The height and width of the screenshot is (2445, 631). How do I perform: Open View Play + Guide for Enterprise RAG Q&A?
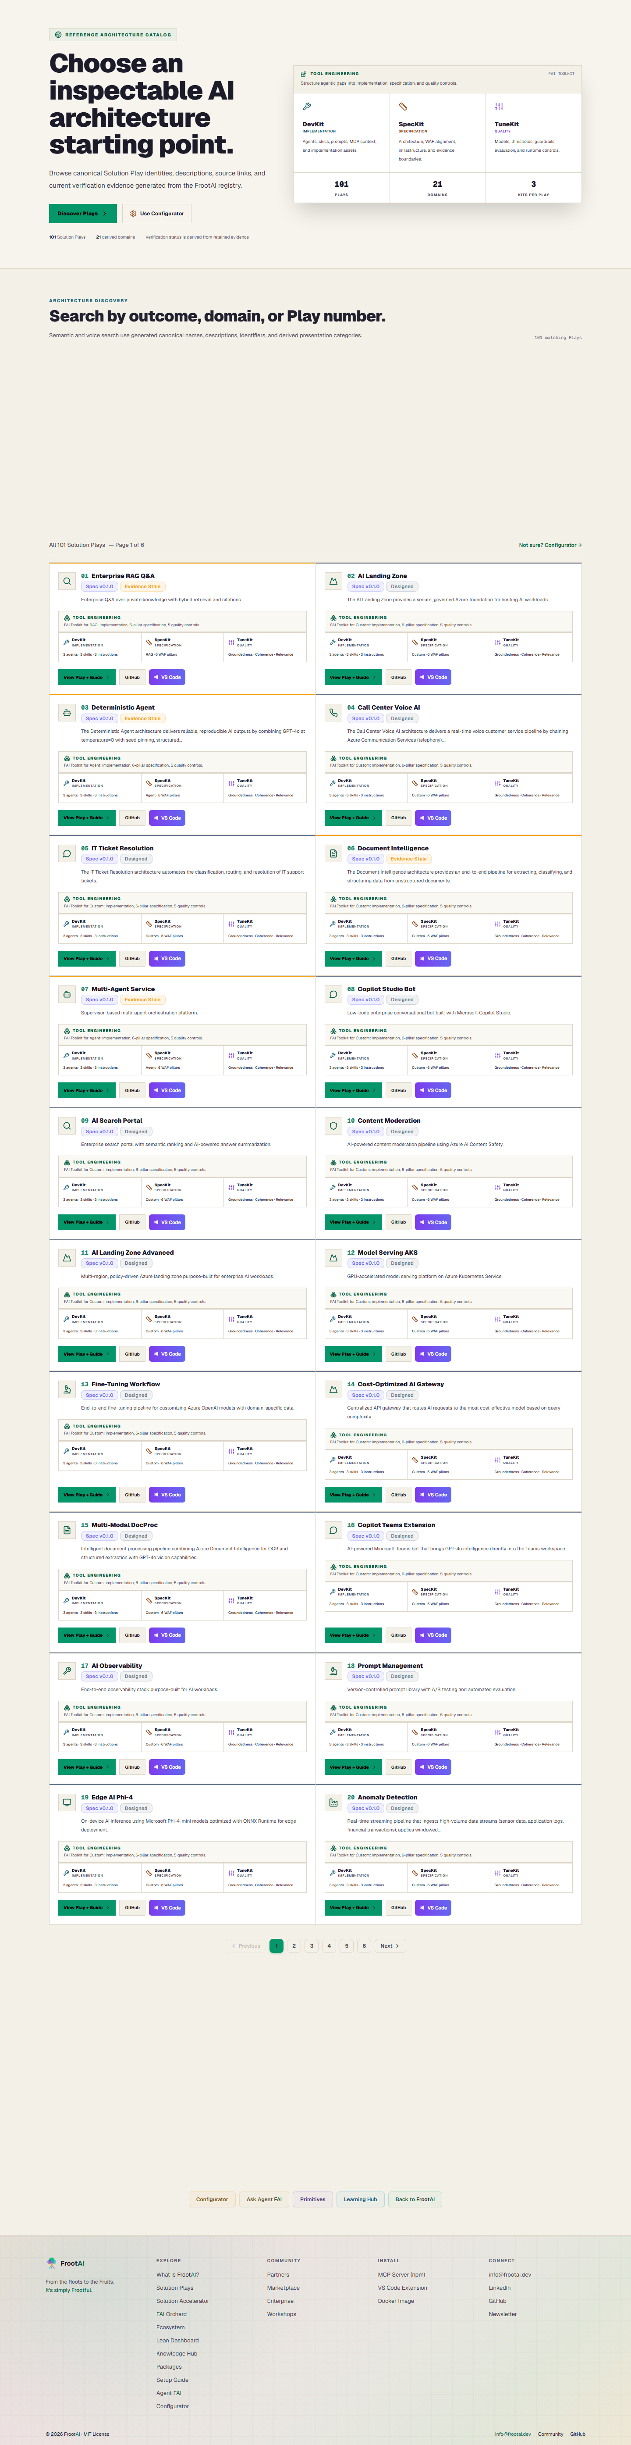point(86,678)
